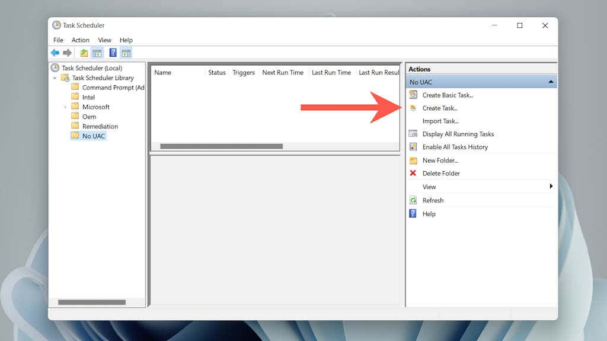Open the Action menu

(x=80, y=40)
